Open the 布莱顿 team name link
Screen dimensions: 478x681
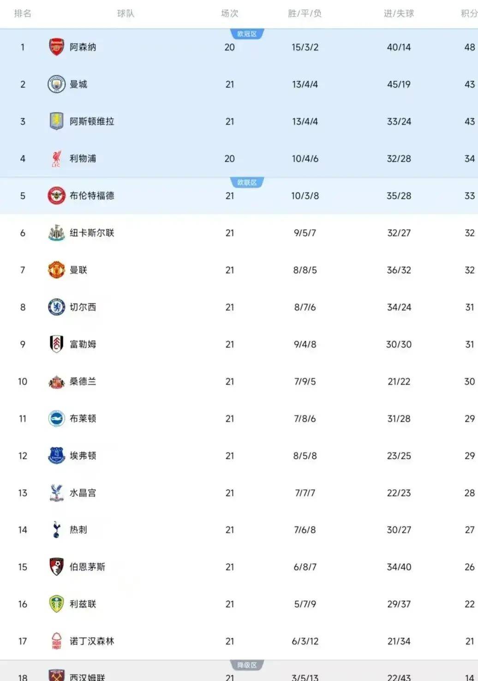[83, 419]
